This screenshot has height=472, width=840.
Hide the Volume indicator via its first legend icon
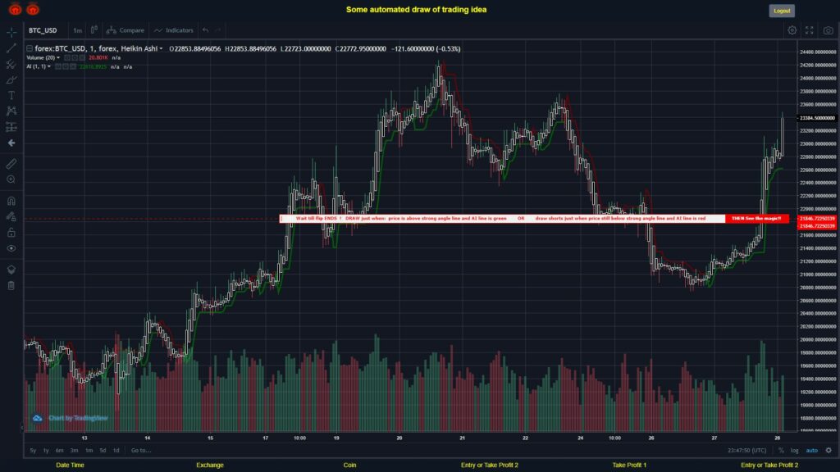[67, 58]
